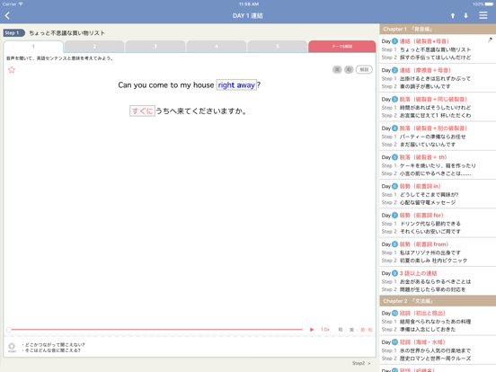Switch to sentence tab 5
This screenshot has height=372, width=496.
pyautogui.click(x=278, y=47)
